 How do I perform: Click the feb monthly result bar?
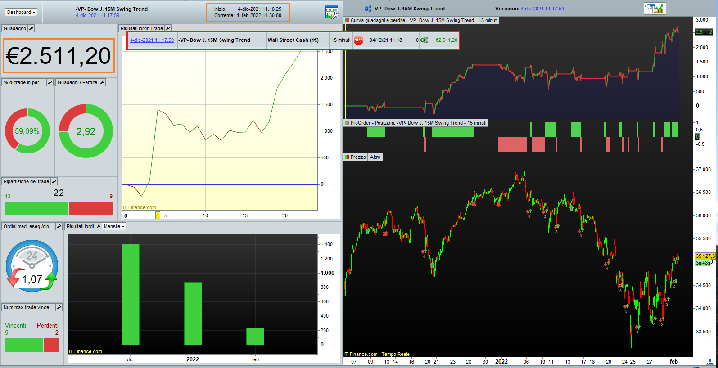pyautogui.click(x=255, y=336)
